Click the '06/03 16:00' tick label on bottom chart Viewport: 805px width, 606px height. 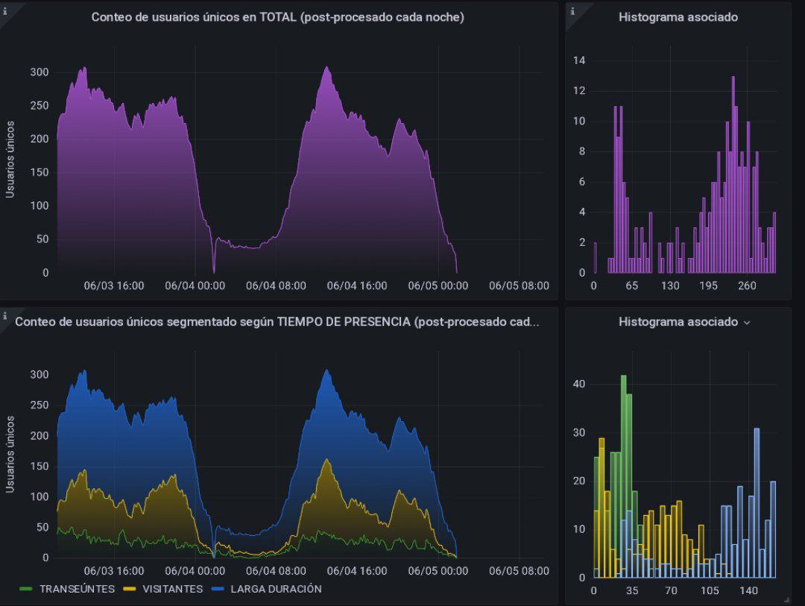114,570
